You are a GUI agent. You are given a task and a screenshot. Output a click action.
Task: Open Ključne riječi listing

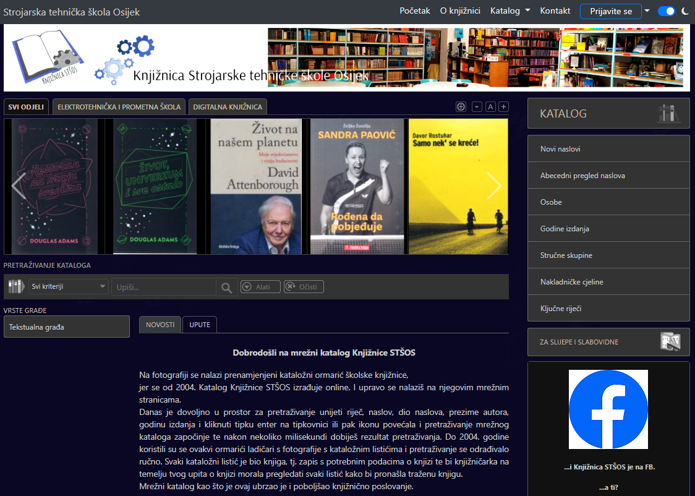point(608,309)
